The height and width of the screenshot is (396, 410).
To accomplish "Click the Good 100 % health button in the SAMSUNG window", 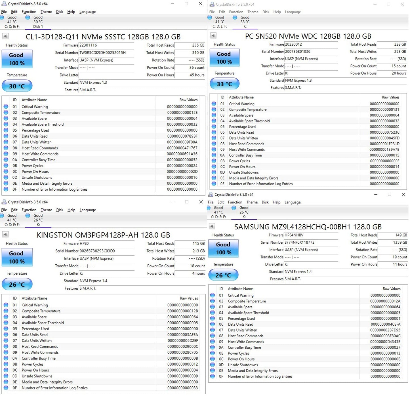I will pyautogui.click(x=224, y=248).
